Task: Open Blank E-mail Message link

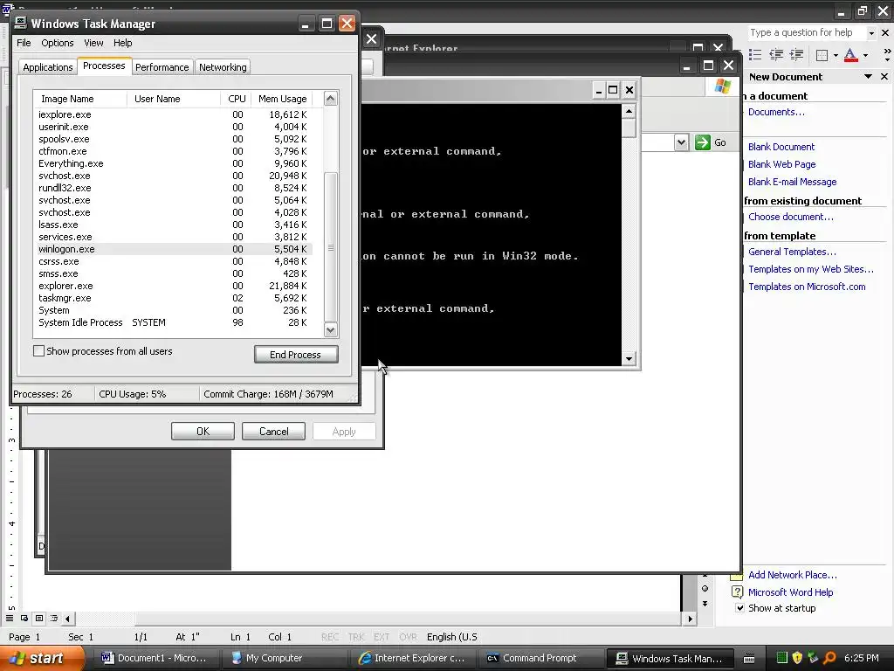Action: coord(793,182)
